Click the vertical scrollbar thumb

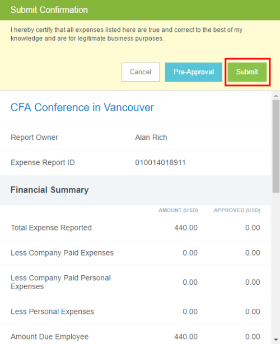click(276, 147)
